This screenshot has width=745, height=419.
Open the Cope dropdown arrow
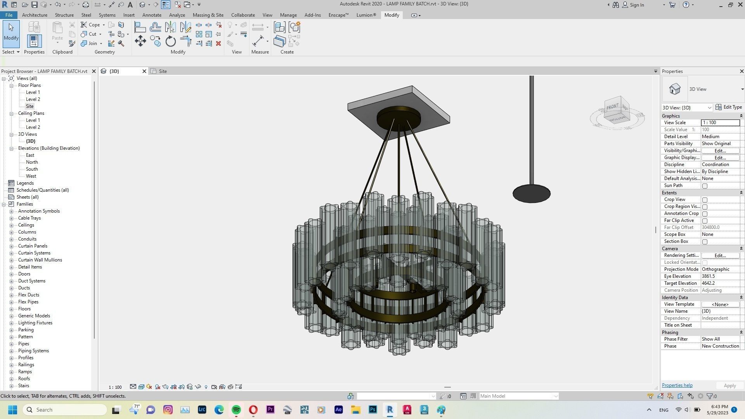point(104,25)
